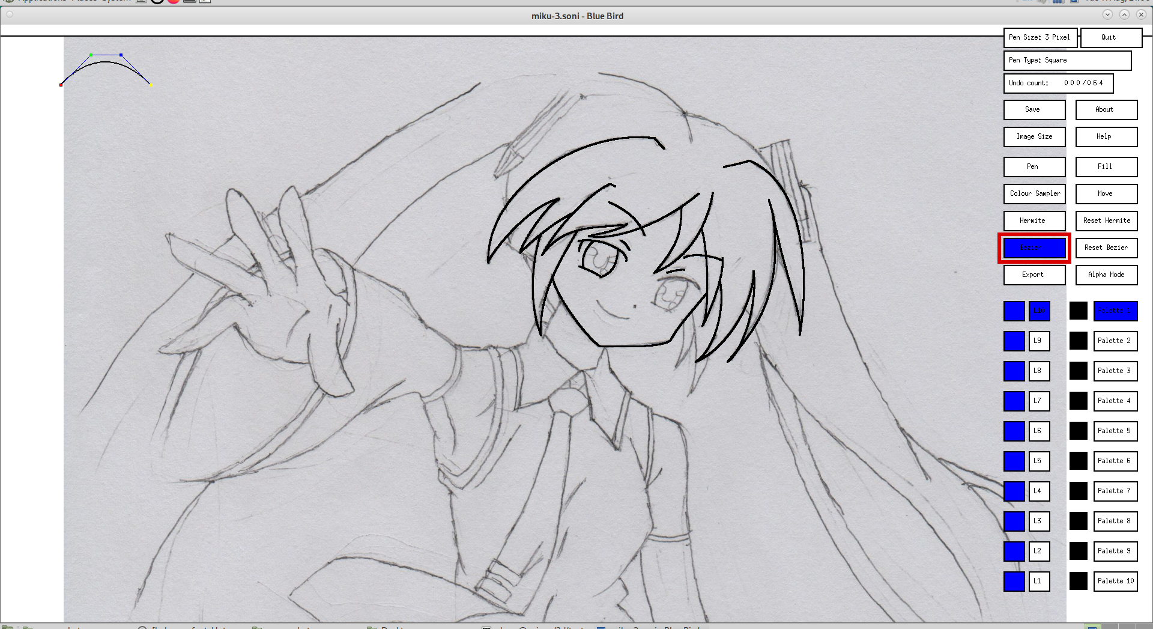Select Palette 7

[1115, 491]
